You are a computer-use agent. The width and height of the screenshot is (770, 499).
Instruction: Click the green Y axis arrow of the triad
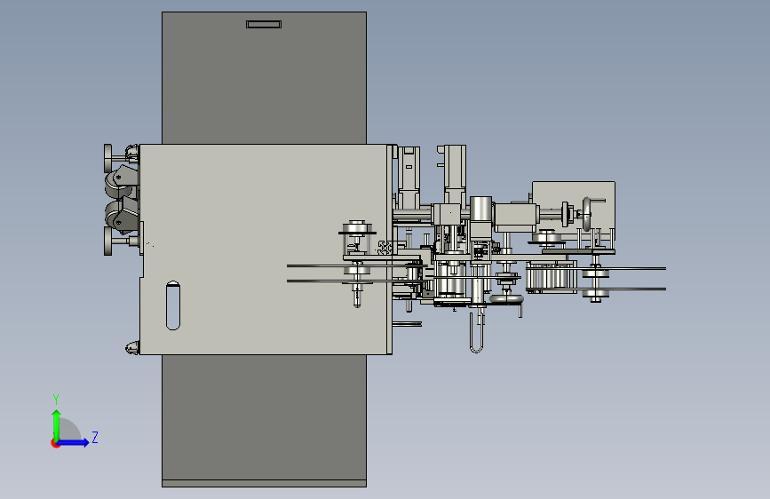click(x=57, y=424)
